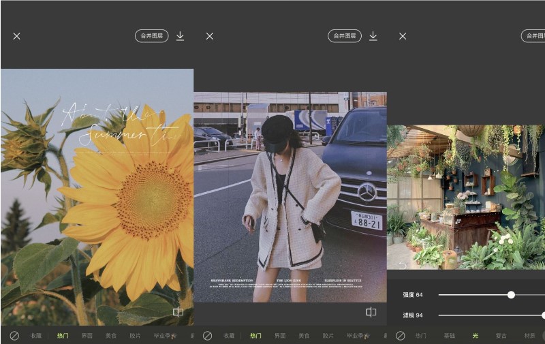Tap 合并图层 on the sunflower screen

point(151,36)
